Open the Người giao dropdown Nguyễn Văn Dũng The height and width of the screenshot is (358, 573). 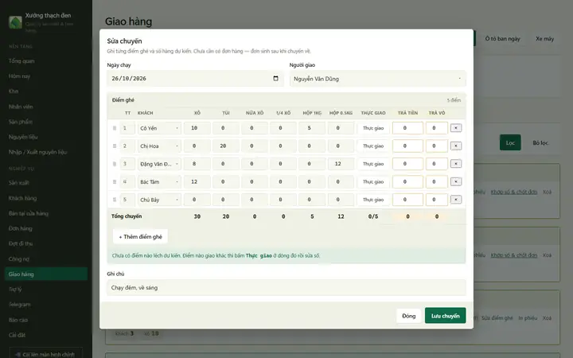[x=377, y=79]
